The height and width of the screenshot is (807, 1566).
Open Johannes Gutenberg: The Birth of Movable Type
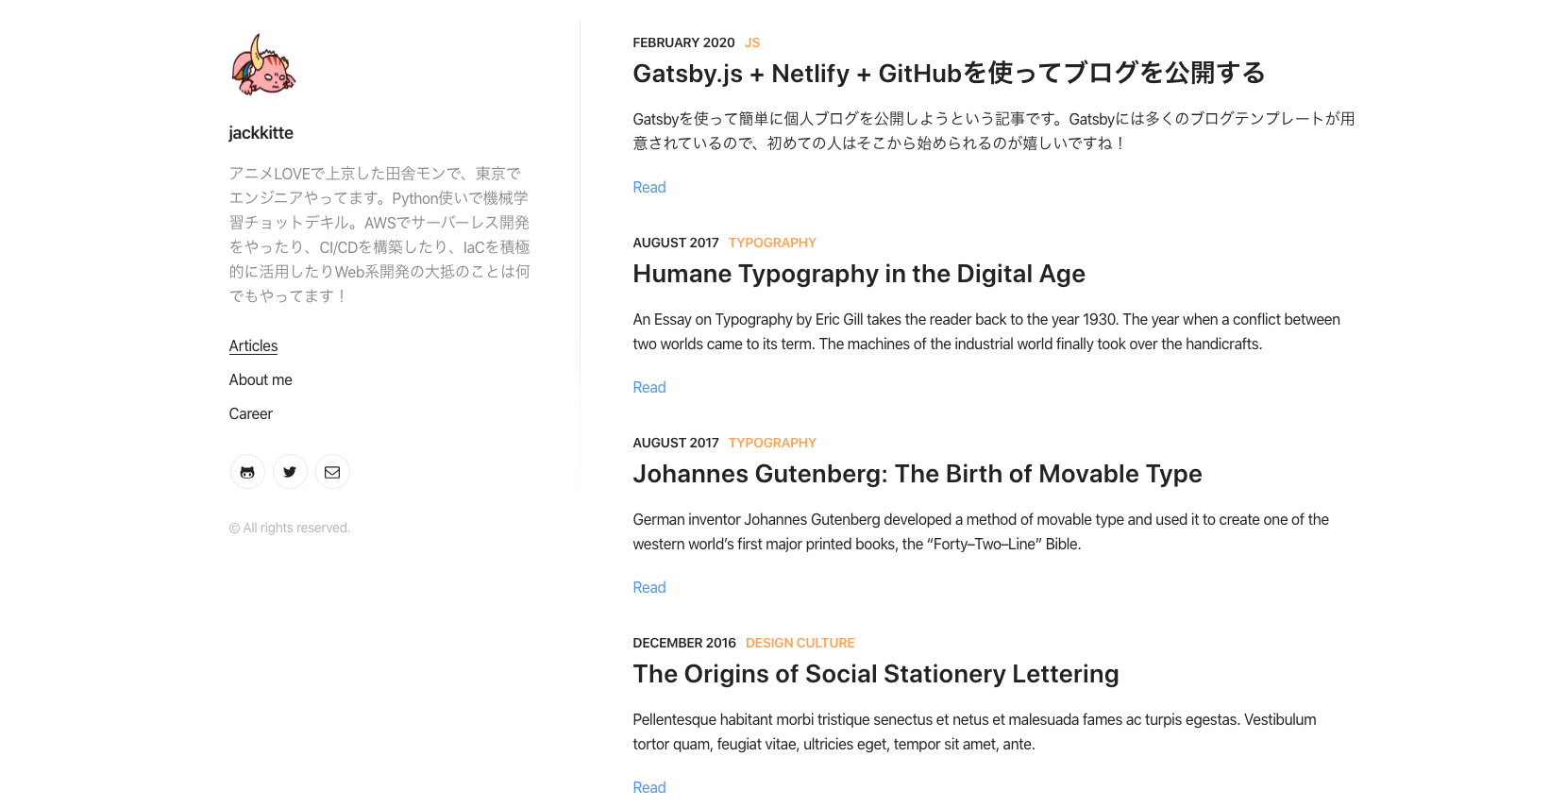point(918,474)
